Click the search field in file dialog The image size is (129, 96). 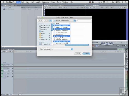point(84,20)
